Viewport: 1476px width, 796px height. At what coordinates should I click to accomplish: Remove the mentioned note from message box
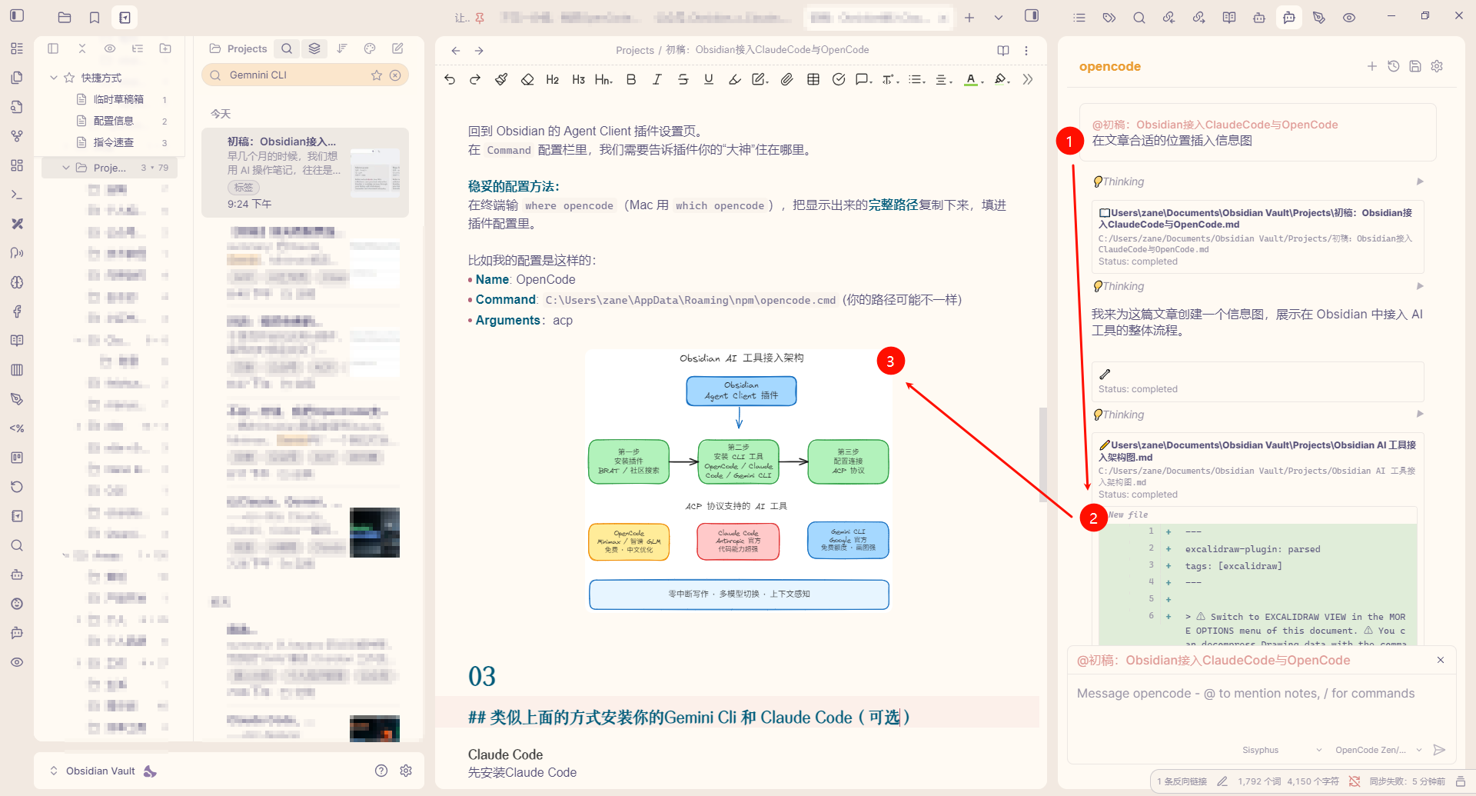[1441, 660]
